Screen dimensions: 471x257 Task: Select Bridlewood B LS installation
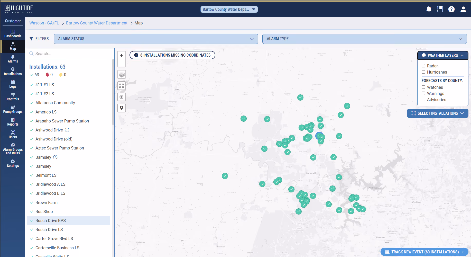click(x=69, y=193)
